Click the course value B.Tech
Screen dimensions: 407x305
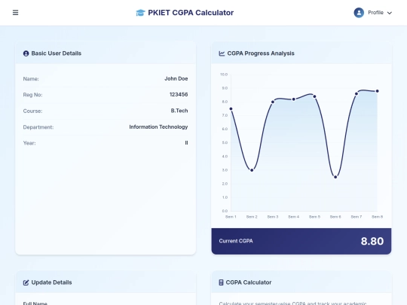[179, 111]
